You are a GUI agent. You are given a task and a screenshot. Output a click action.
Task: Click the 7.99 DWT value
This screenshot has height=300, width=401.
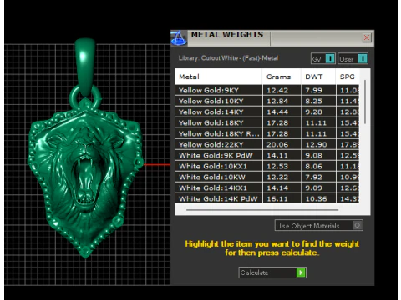(313, 91)
